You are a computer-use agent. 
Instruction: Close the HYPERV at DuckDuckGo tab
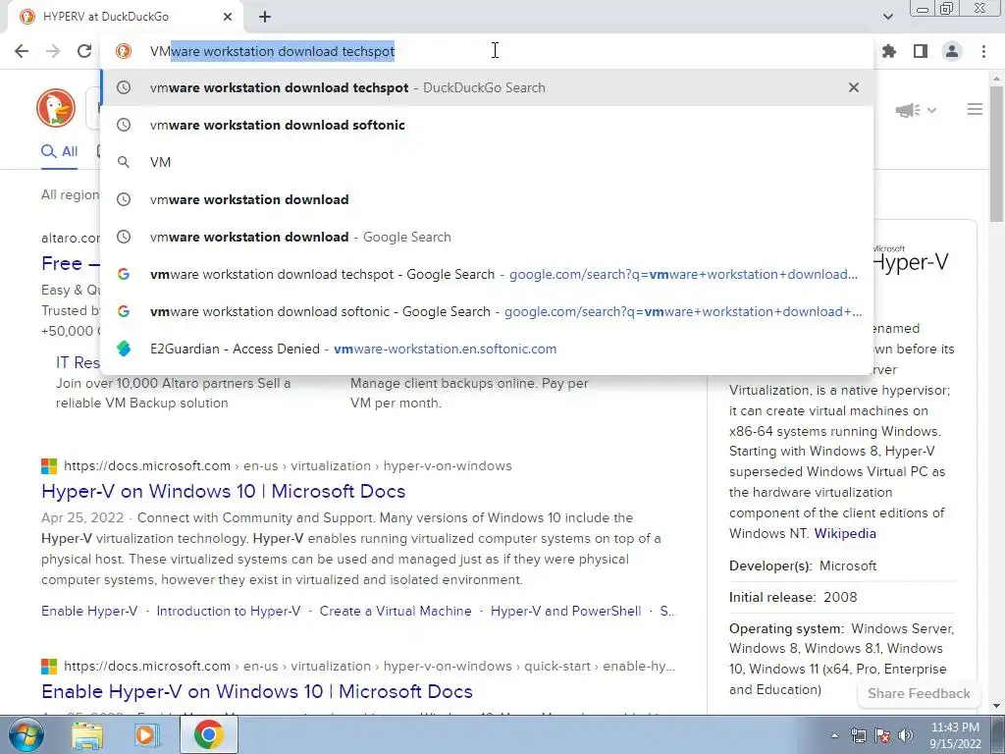pos(228,17)
